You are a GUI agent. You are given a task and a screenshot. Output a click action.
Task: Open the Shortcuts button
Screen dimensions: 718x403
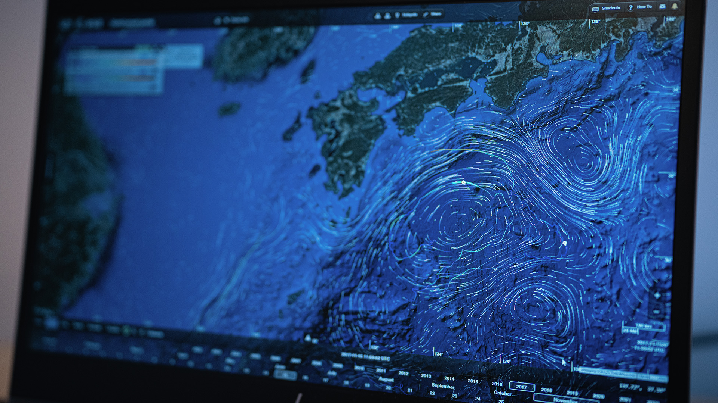tap(611, 8)
